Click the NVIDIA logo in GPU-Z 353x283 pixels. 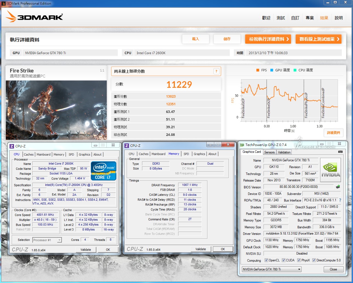pos(331,170)
